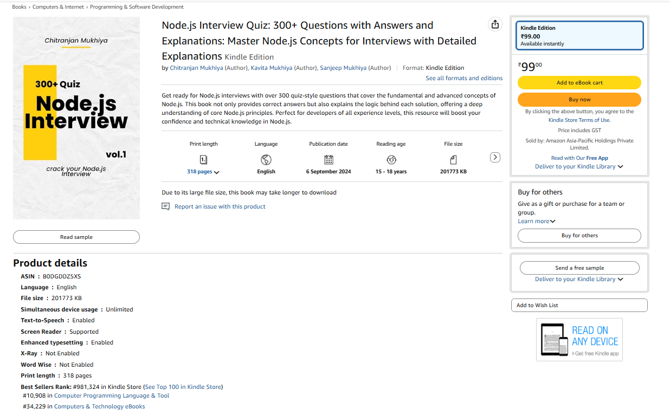The width and height of the screenshot is (670, 416).
Task: Click the 6 September 2024 publication date
Action: tap(328, 172)
